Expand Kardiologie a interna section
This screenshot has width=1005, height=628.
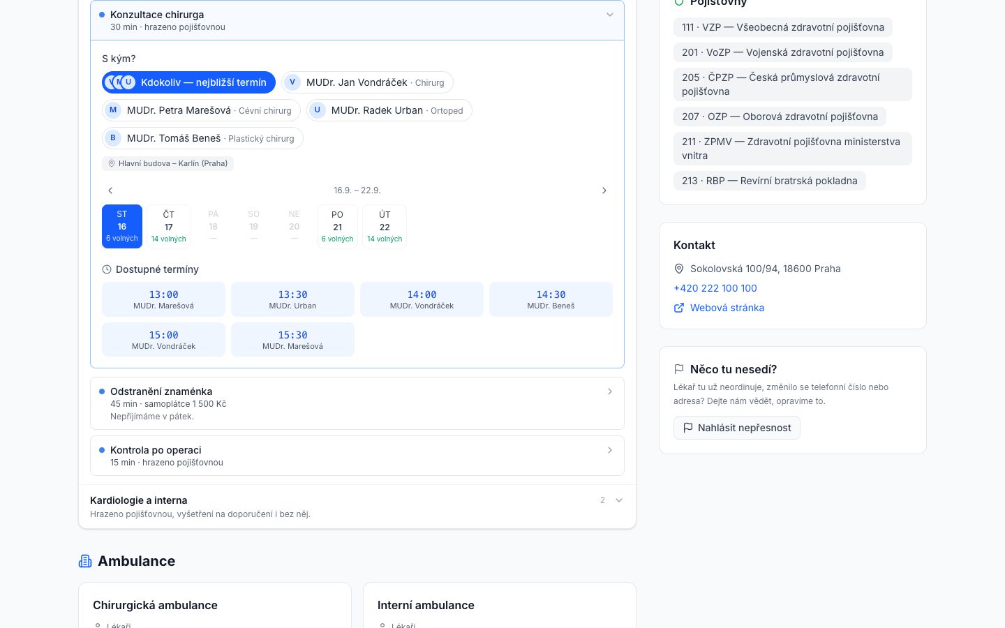357,507
